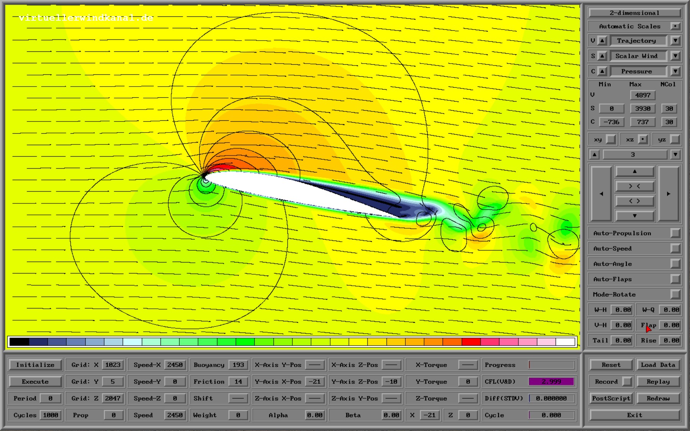The width and height of the screenshot is (690, 431).
Task: Open the V Trajectory dropdown arrow
Action: pyautogui.click(x=675, y=41)
